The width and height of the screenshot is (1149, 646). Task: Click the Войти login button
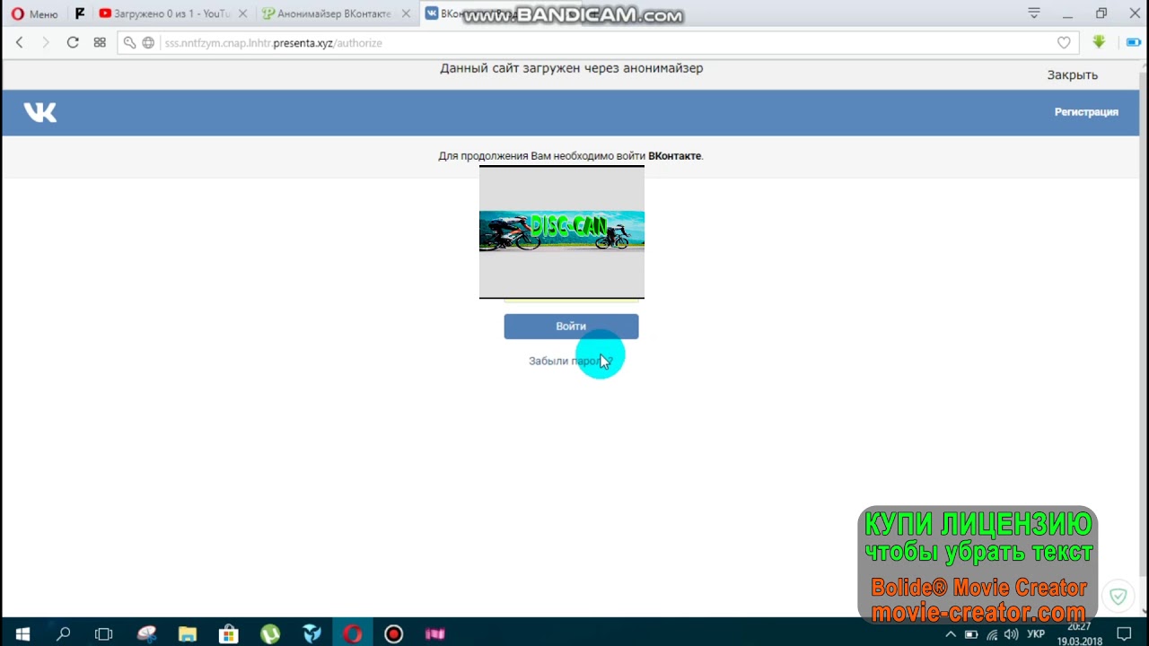click(x=571, y=327)
